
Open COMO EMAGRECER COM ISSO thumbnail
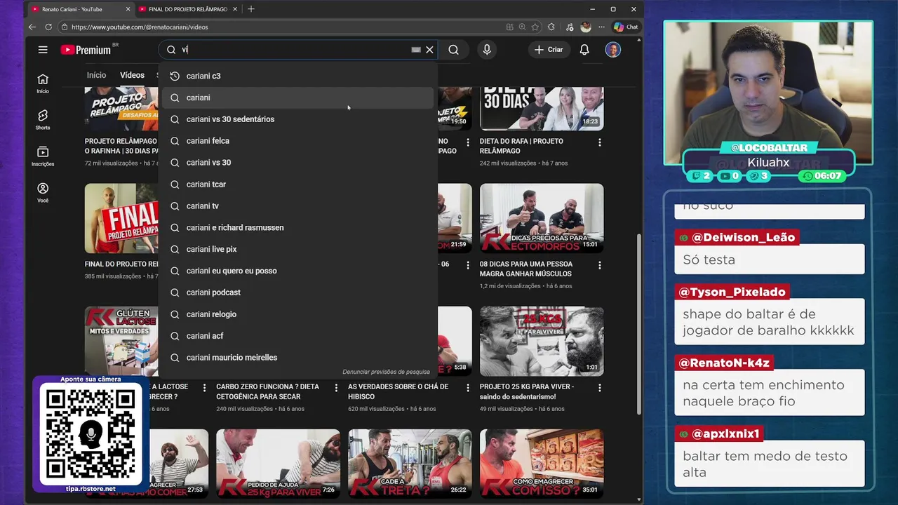tap(542, 464)
